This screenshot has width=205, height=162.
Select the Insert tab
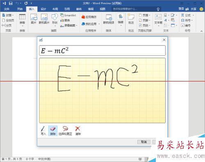32,9
